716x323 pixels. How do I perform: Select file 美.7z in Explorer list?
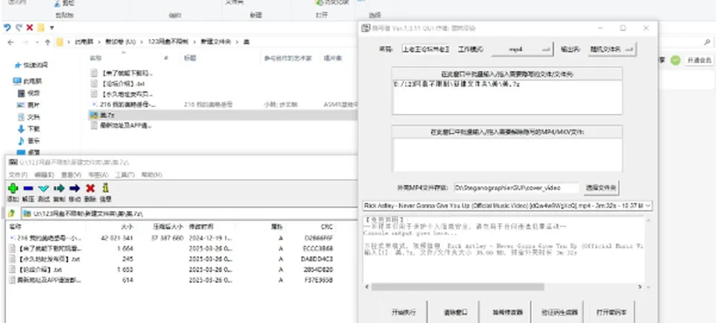[x=222, y=115]
